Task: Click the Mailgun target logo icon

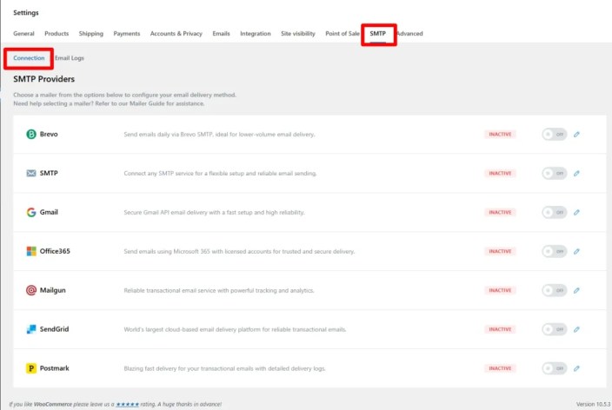Action: click(31, 290)
